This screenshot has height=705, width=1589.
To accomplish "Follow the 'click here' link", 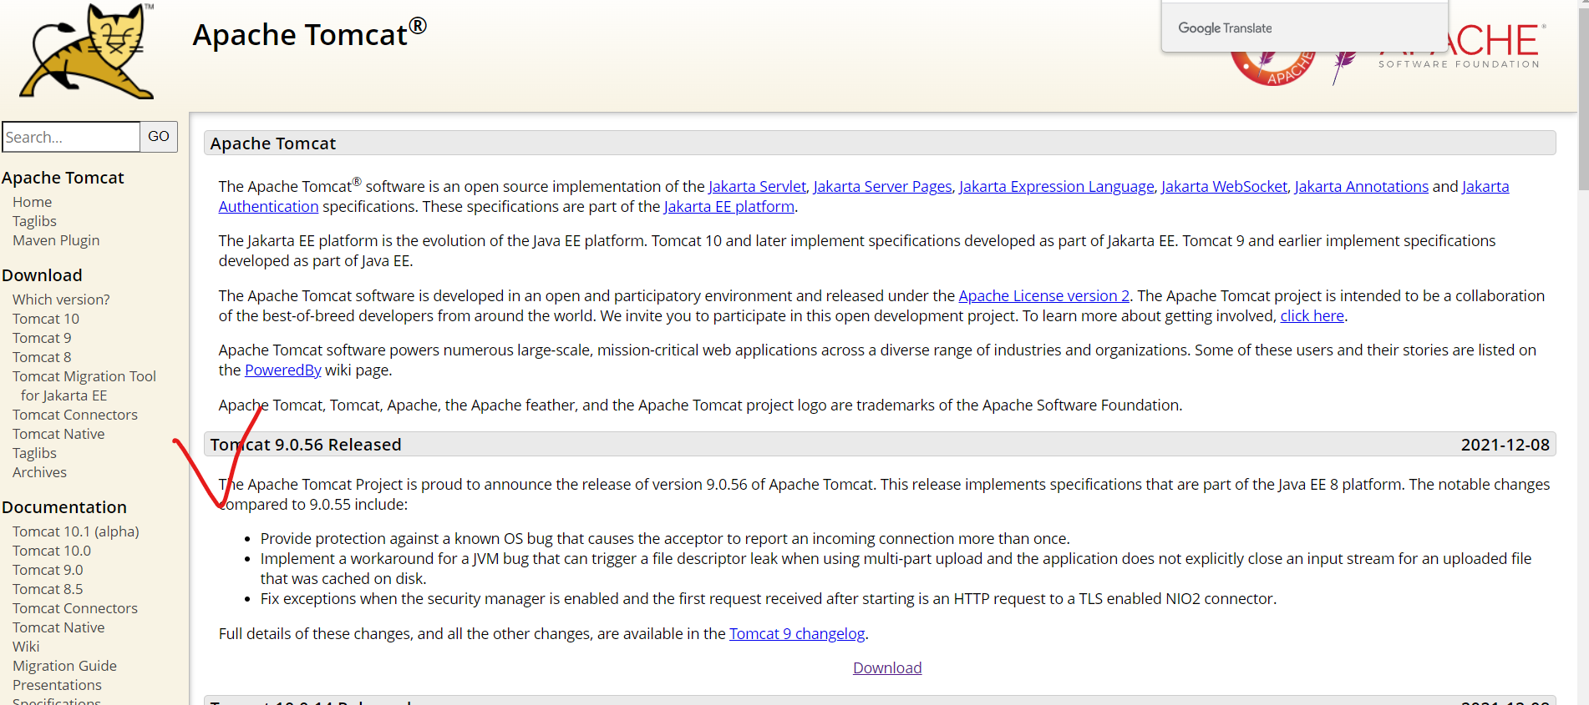I will pyautogui.click(x=1312, y=316).
